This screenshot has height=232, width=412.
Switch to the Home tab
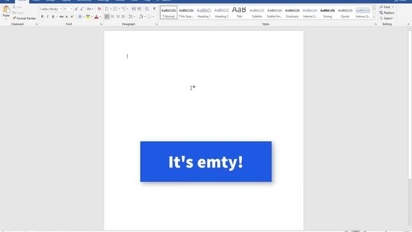point(22,1)
